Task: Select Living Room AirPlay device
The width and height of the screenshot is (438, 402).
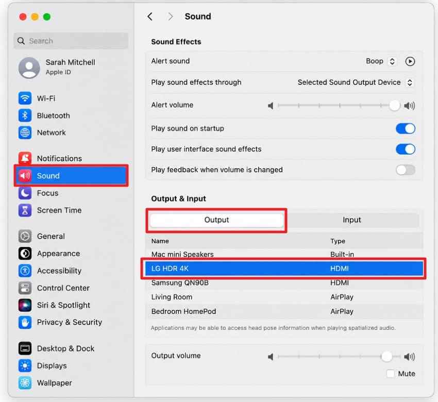Action: pyautogui.click(x=284, y=297)
